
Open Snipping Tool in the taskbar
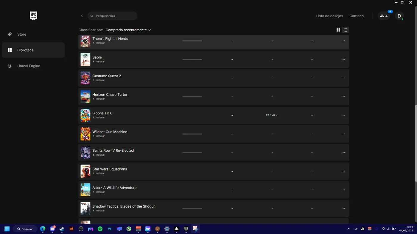tap(195, 229)
